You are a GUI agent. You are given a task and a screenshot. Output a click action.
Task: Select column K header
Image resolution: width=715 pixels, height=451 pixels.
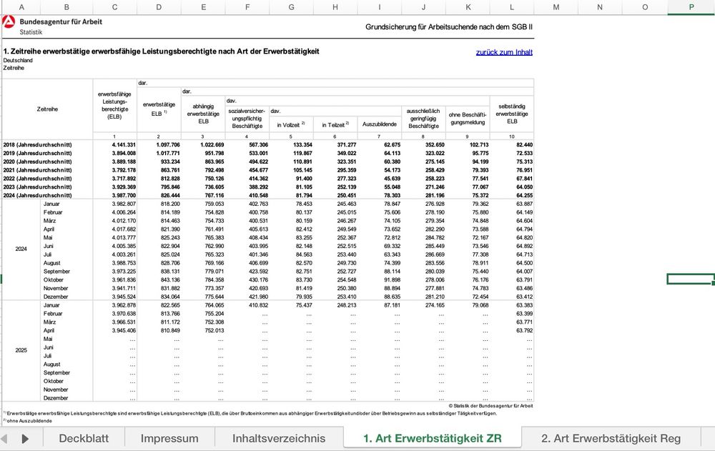[x=468, y=7]
